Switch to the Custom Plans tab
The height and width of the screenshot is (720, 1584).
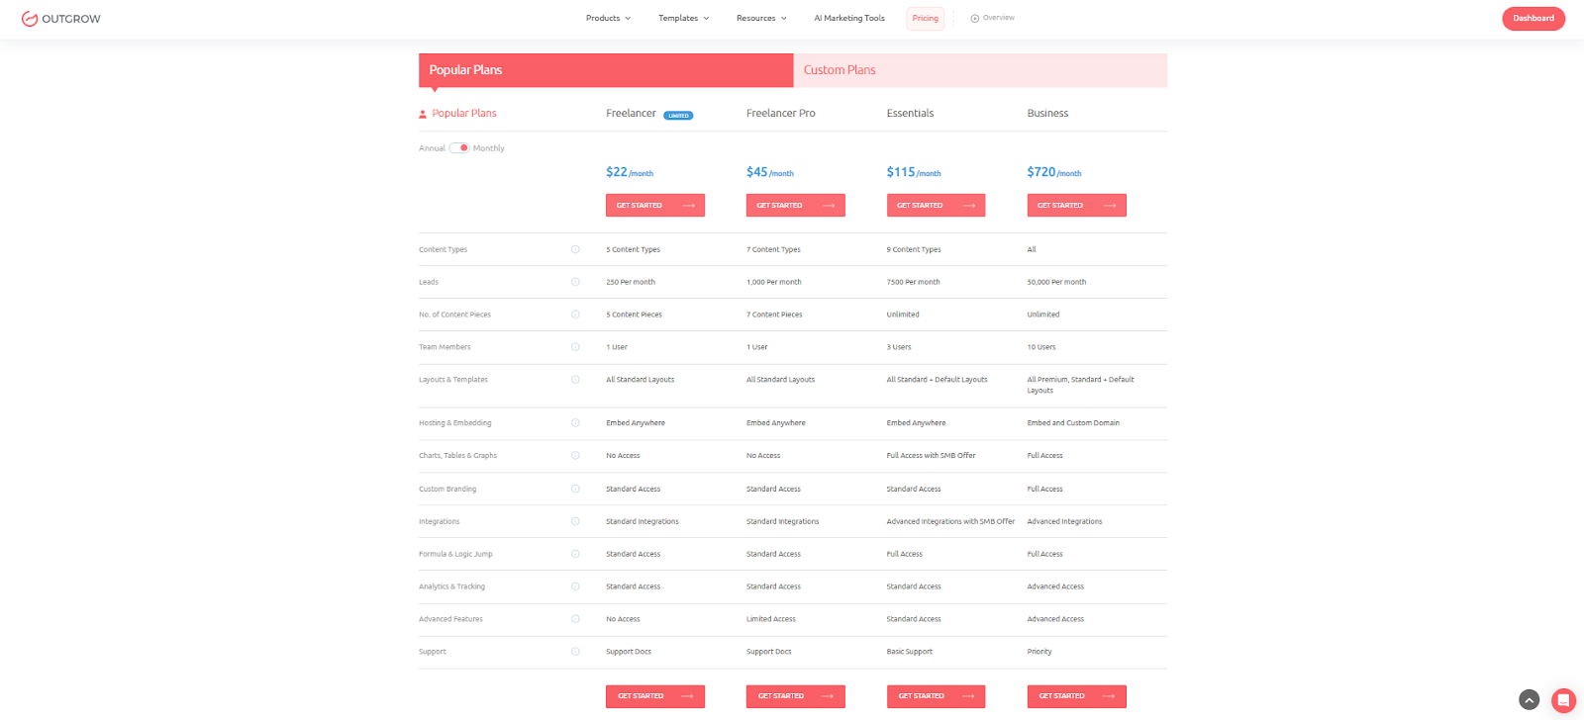click(980, 70)
